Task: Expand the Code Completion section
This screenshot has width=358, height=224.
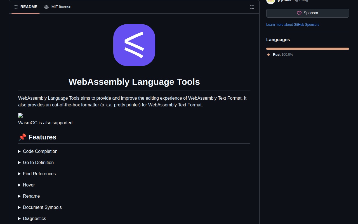Action: (x=40, y=151)
